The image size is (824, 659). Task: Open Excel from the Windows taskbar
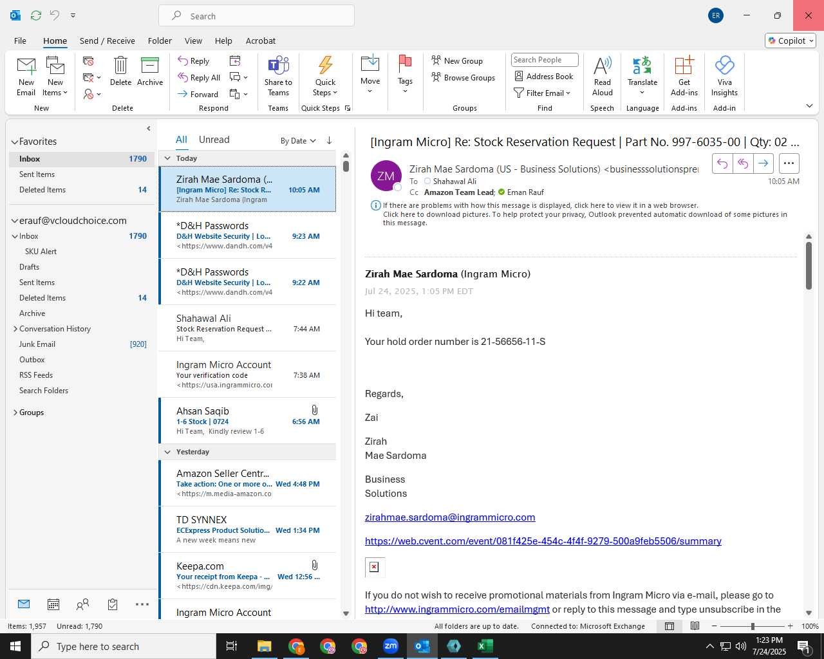pos(485,646)
